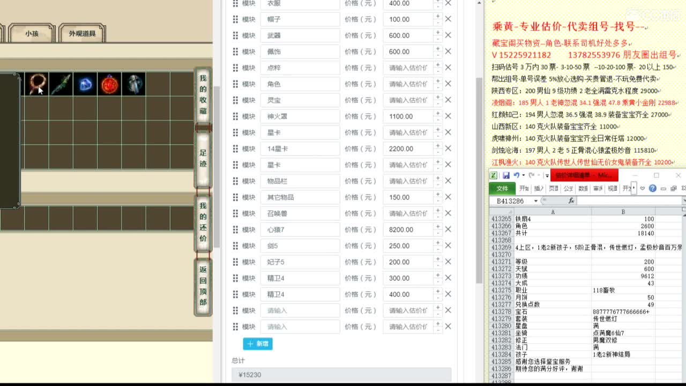Click Excel row header 413273
The height and width of the screenshot is (386, 686).
tap(501, 276)
